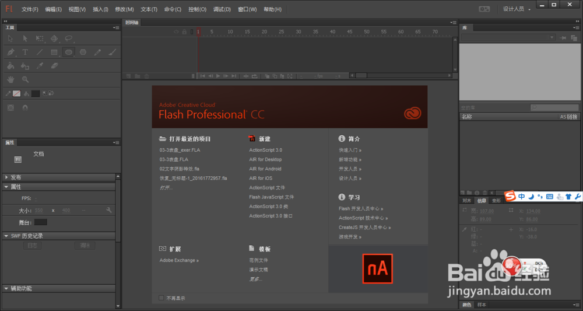This screenshot has width=583, height=311.
Task: Open the Library document dropdown
Action: [508, 37]
